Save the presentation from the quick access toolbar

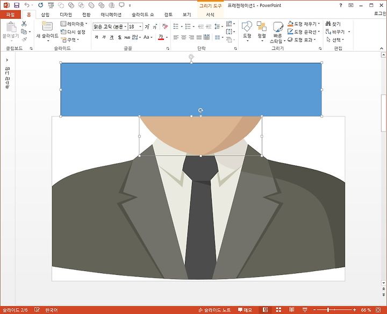tap(17, 5)
